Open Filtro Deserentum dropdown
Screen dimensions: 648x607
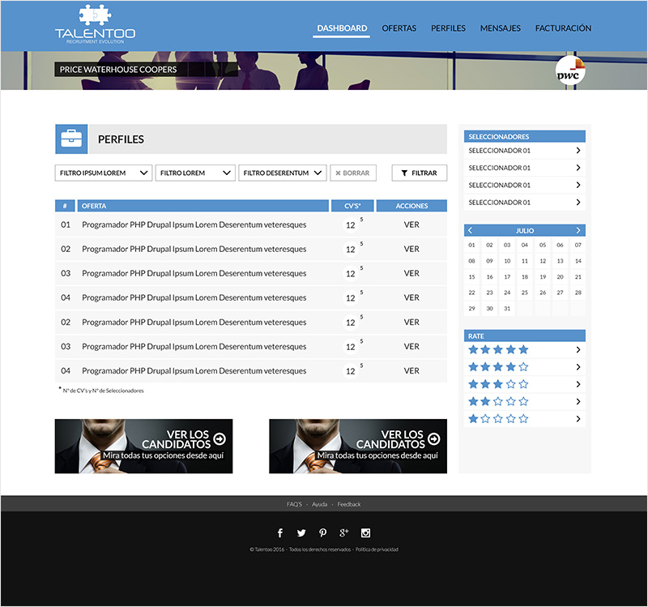(282, 173)
